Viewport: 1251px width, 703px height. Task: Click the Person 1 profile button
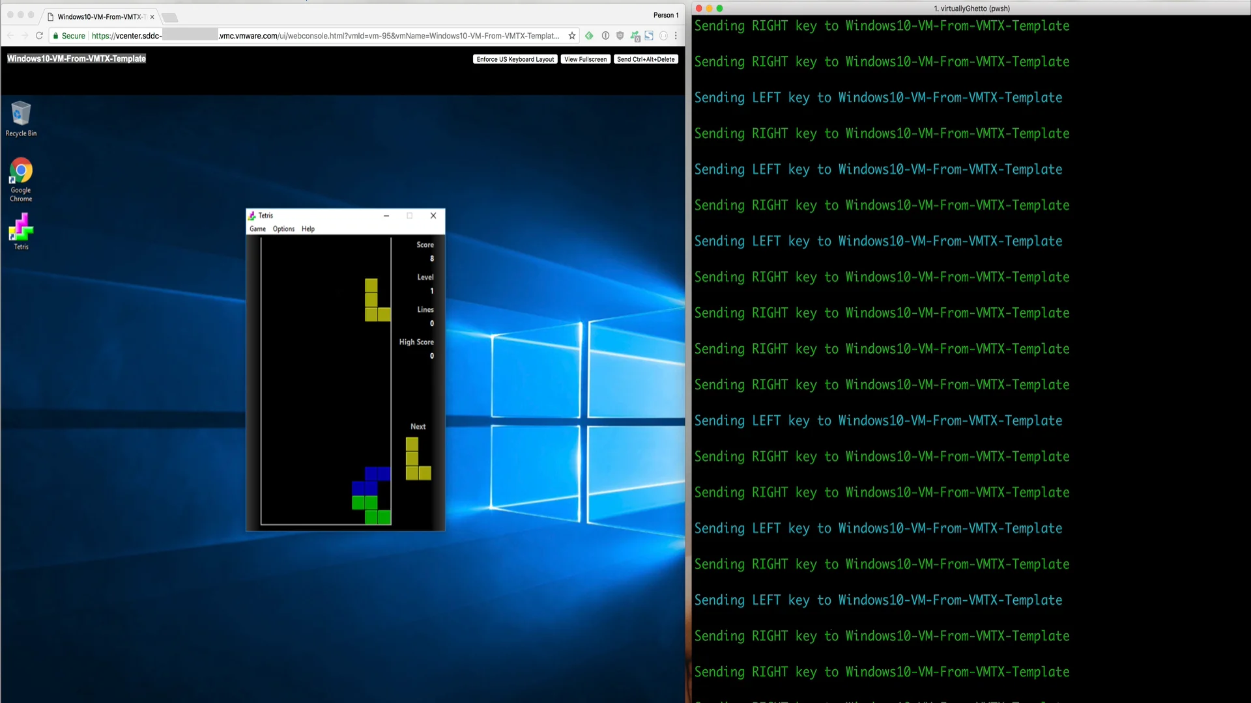665,15
